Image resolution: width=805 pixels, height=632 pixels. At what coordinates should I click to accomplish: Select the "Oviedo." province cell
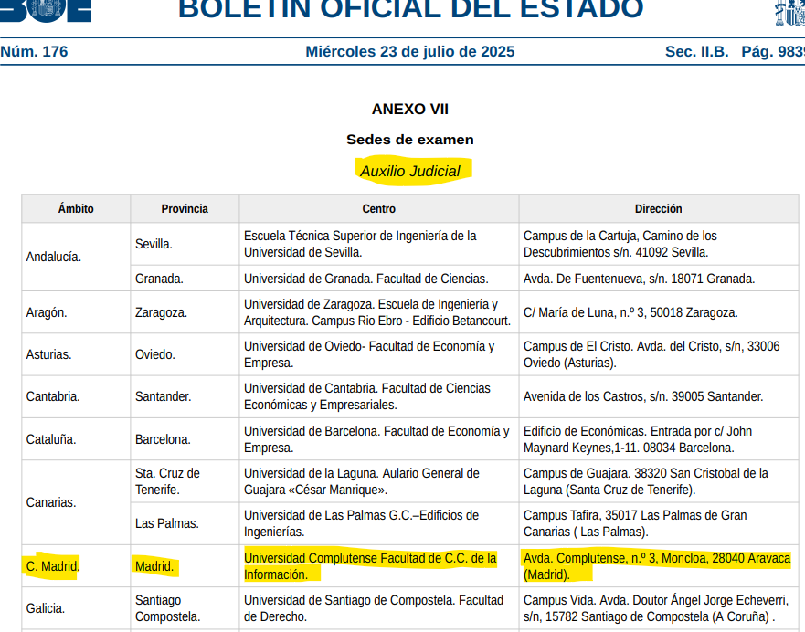click(185, 354)
